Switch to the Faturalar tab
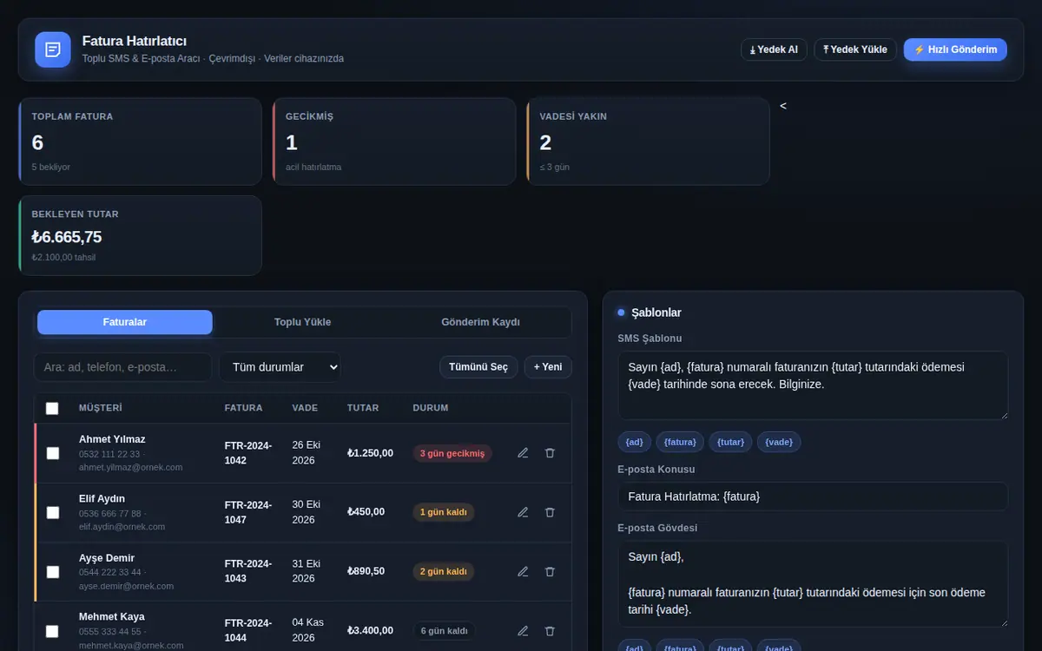 tap(125, 322)
